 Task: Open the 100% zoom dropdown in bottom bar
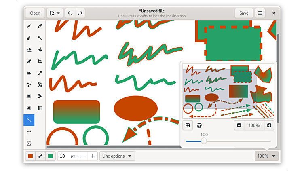pos(266,156)
